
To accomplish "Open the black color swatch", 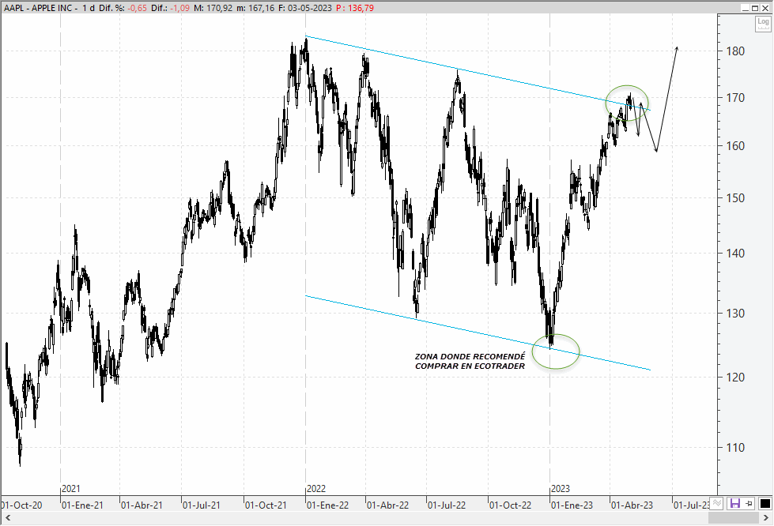I will [765, 504].
